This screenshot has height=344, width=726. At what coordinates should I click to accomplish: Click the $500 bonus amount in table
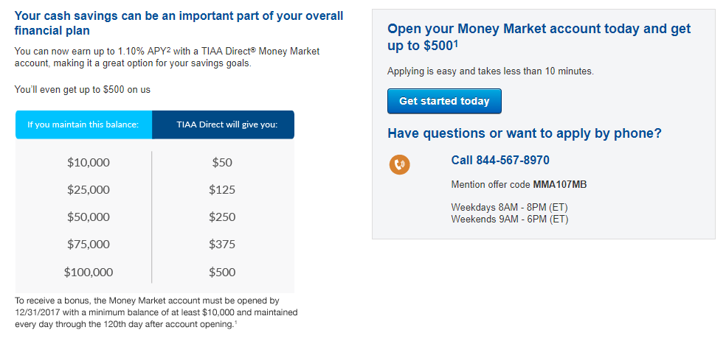coord(222,272)
